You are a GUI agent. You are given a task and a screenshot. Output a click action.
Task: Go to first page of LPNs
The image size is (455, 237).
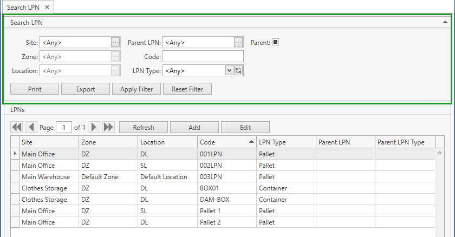pos(17,127)
